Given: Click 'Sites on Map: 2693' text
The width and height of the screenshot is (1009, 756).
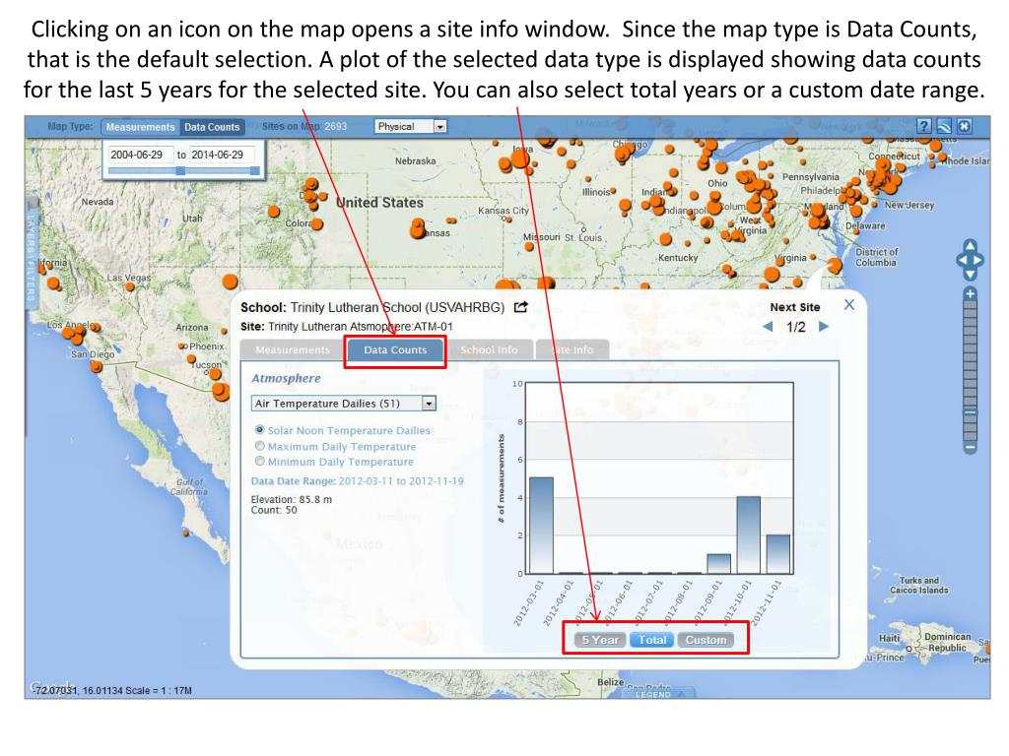Looking at the screenshot, I should click(x=304, y=126).
